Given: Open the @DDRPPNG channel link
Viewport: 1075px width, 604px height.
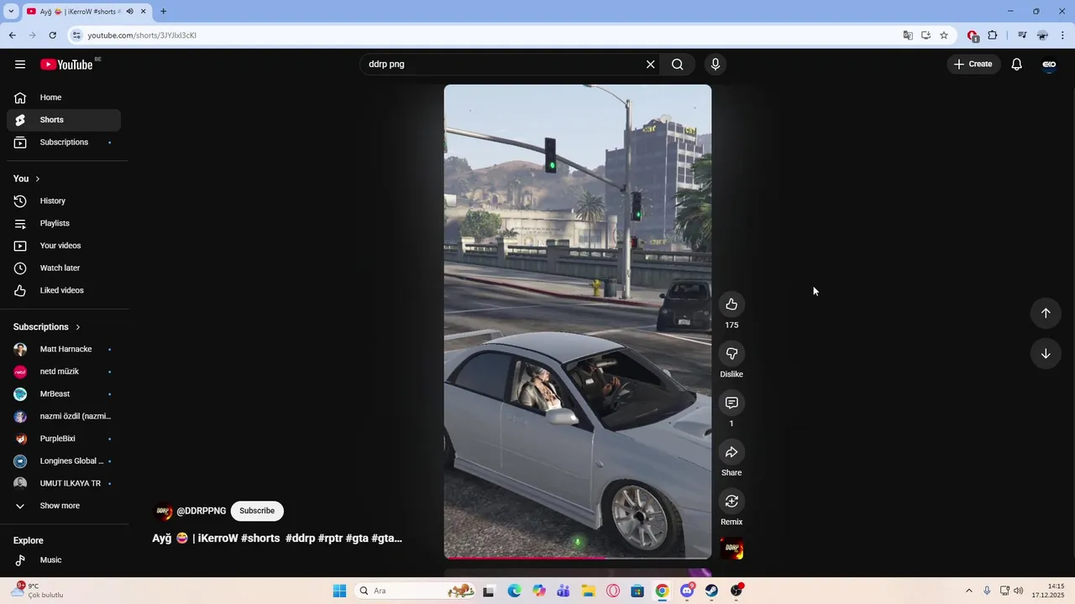Looking at the screenshot, I should tap(202, 511).
